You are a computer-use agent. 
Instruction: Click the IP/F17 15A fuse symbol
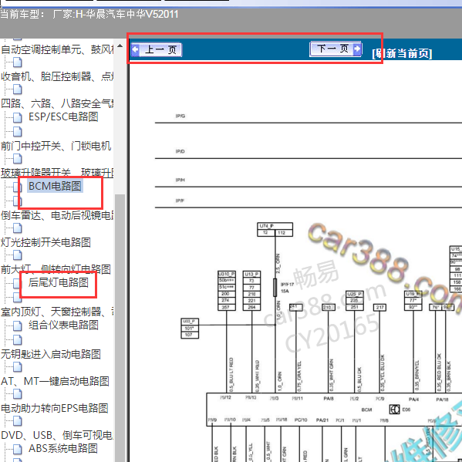pos(275,287)
